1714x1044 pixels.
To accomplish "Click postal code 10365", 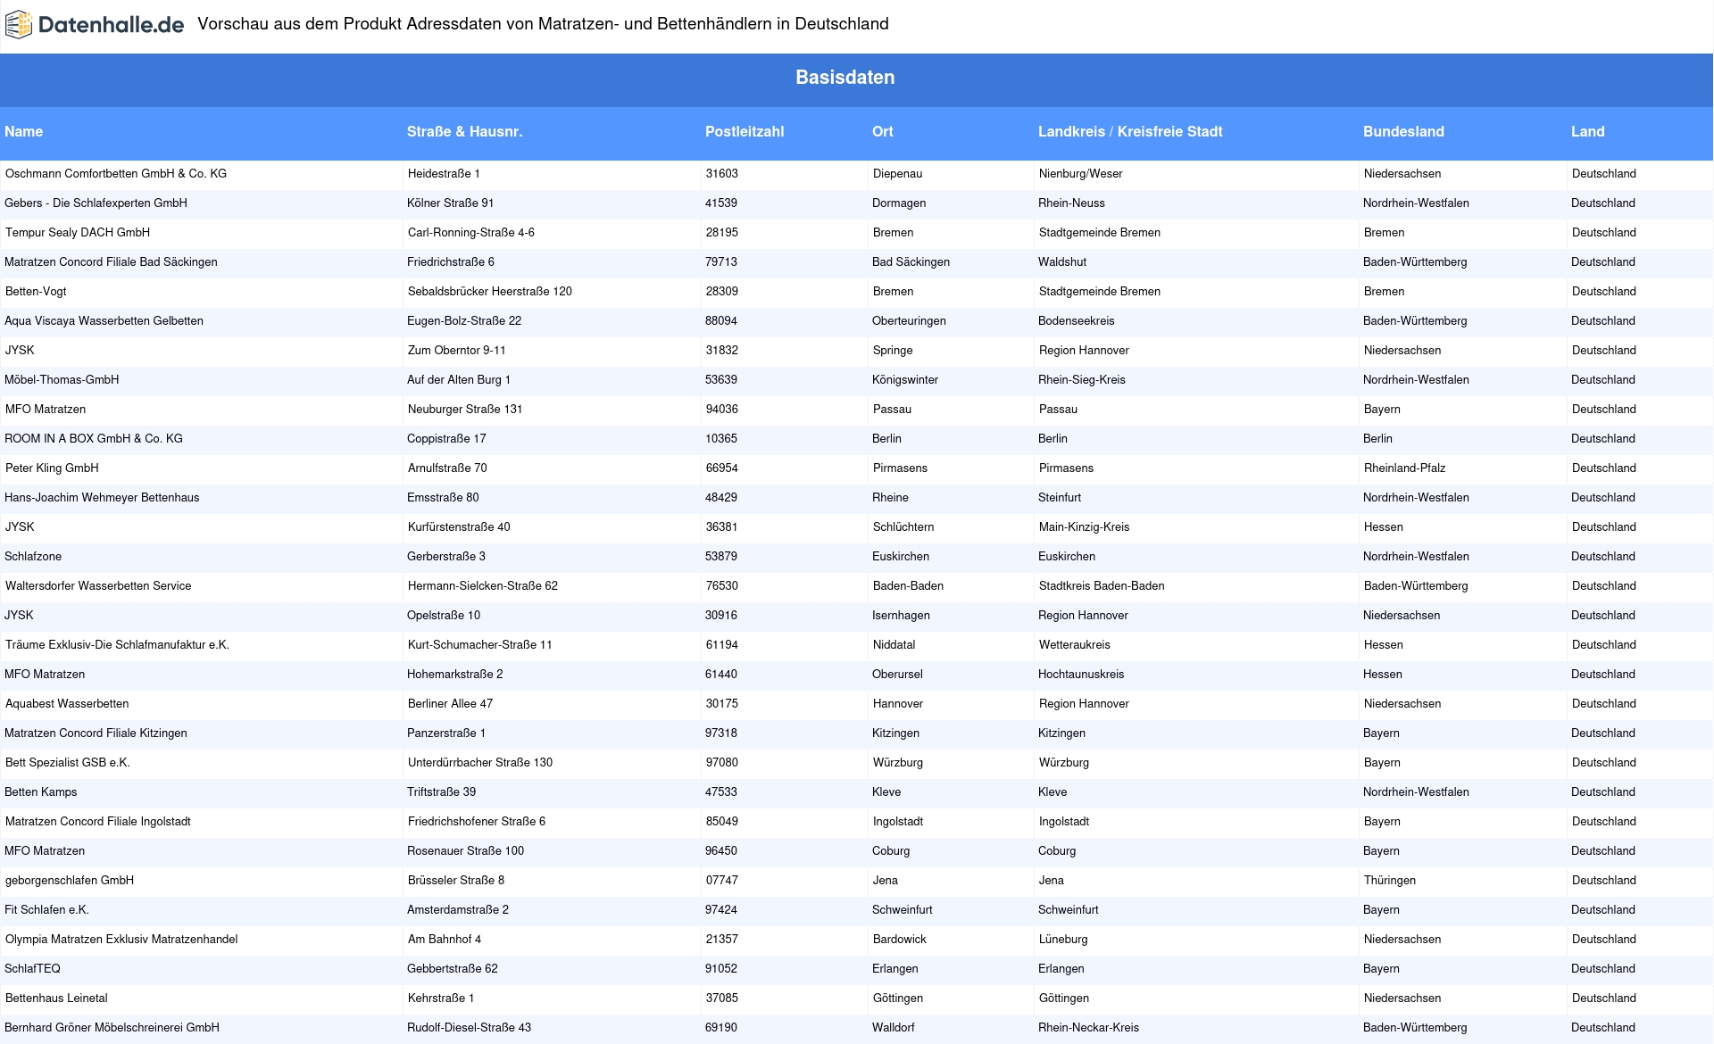I will 721,439.
